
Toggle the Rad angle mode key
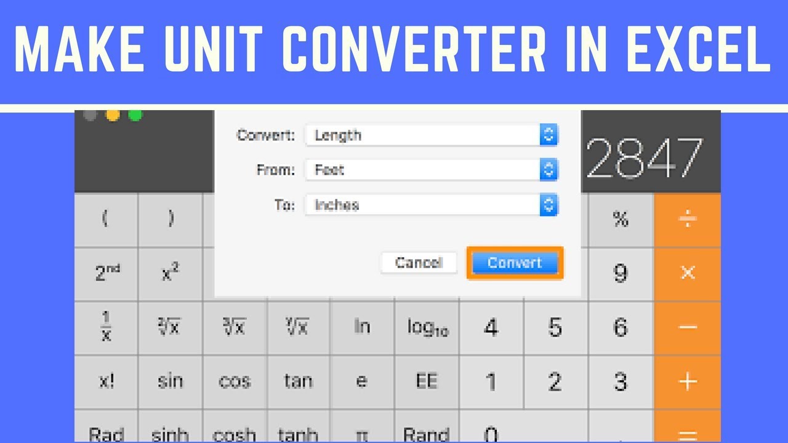click(x=106, y=426)
